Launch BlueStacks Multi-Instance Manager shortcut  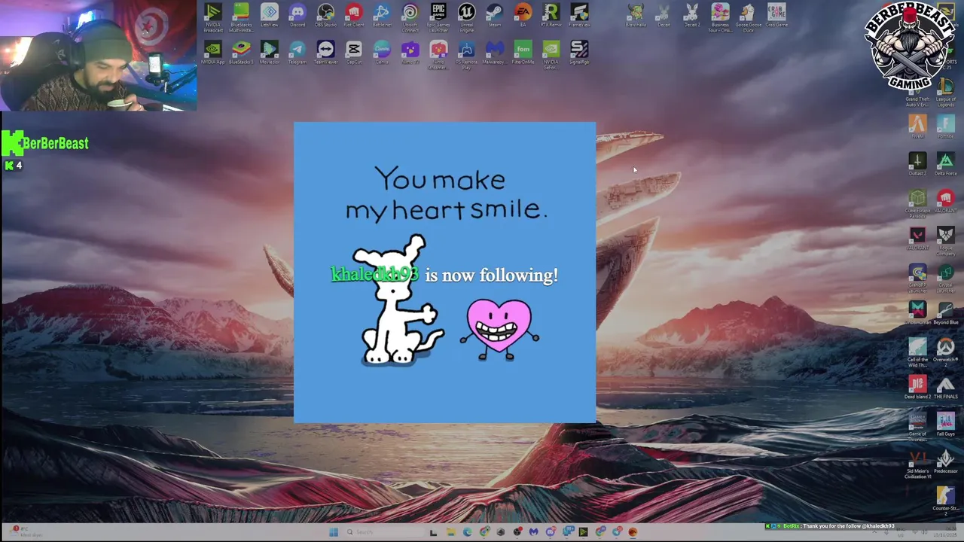pos(241,18)
